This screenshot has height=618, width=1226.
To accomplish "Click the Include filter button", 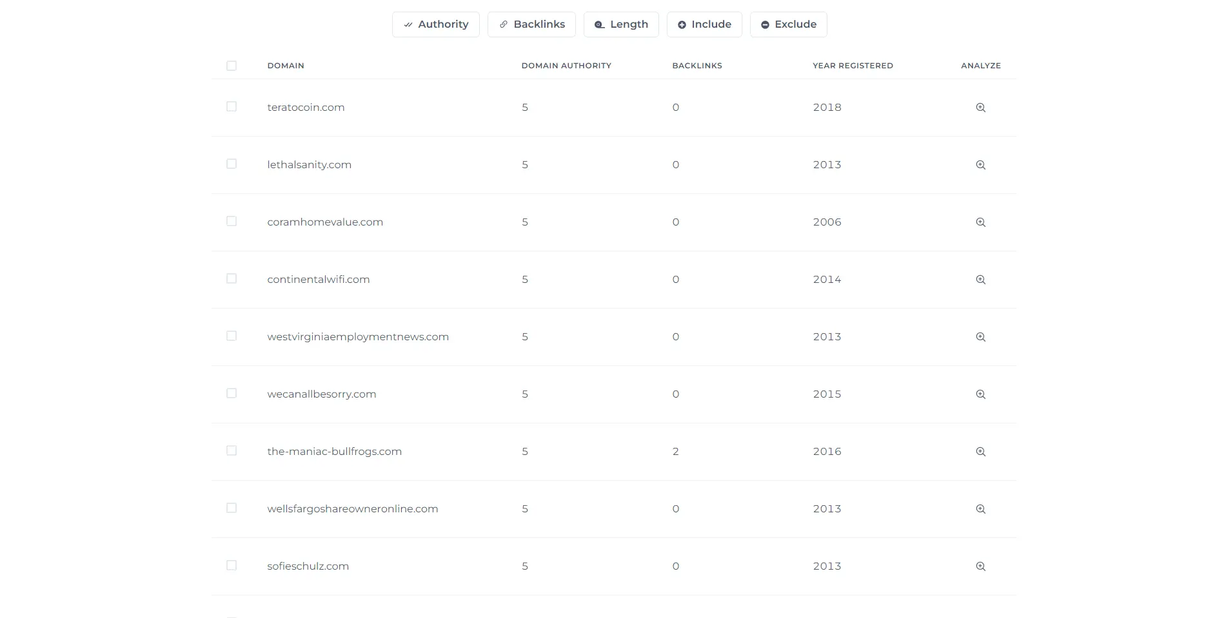I will [x=704, y=24].
